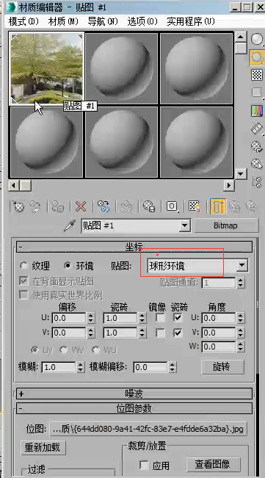Uncheck the V 瓷砖 tile checkbox

point(178,333)
